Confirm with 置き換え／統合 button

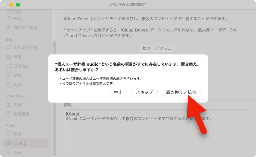(181, 93)
